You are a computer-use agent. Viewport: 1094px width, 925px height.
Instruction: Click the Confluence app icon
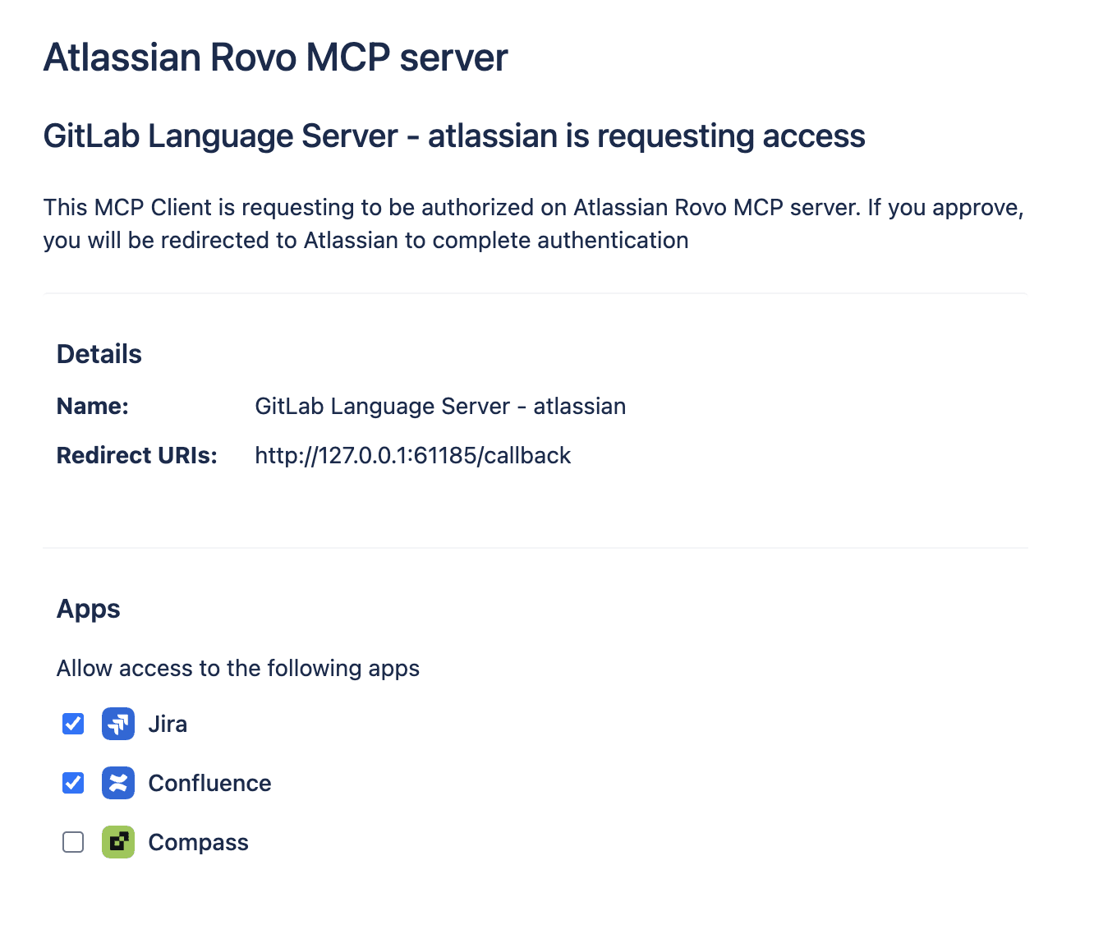(x=117, y=783)
